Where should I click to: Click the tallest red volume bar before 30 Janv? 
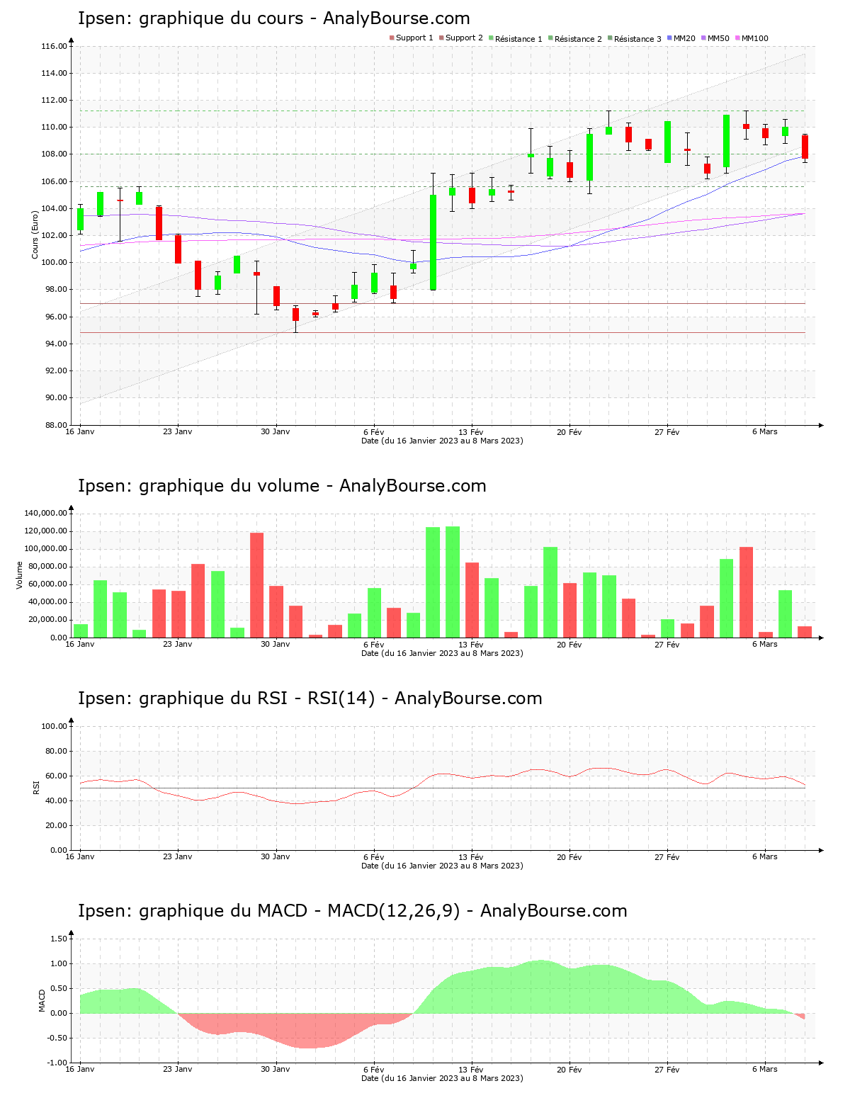256,585
